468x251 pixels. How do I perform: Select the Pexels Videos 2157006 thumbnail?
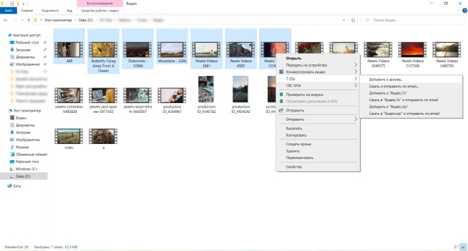(x=412, y=50)
